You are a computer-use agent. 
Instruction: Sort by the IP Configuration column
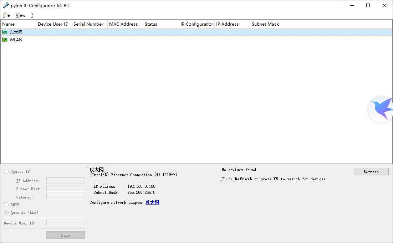point(197,24)
